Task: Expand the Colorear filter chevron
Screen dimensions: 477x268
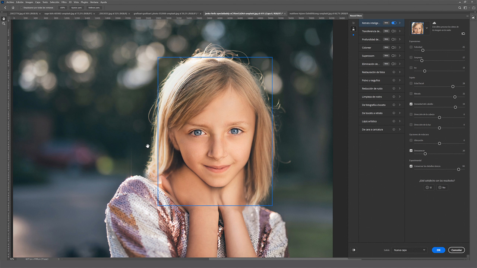Action: coord(399,47)
